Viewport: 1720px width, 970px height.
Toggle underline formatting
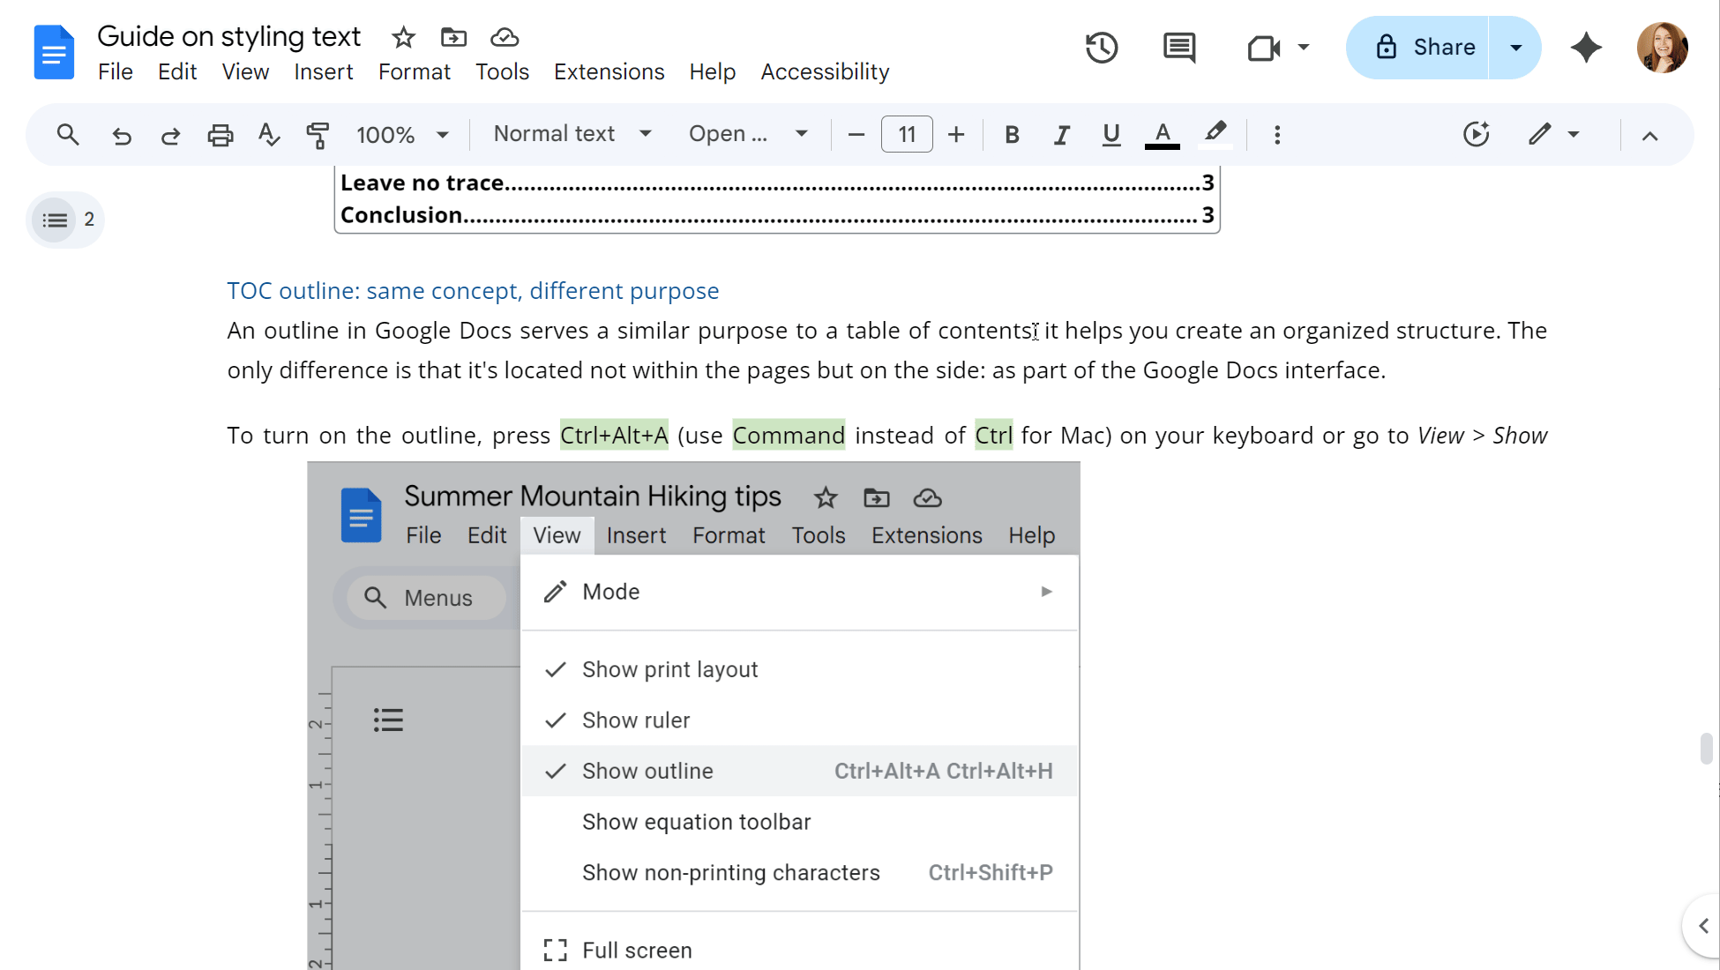pyautogui.click(x=1111, y=135)
